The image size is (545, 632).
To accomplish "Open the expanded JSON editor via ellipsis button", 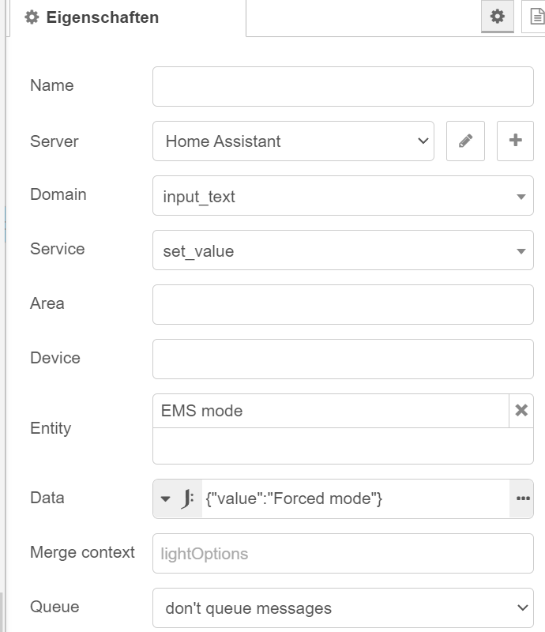I will 522,498.
